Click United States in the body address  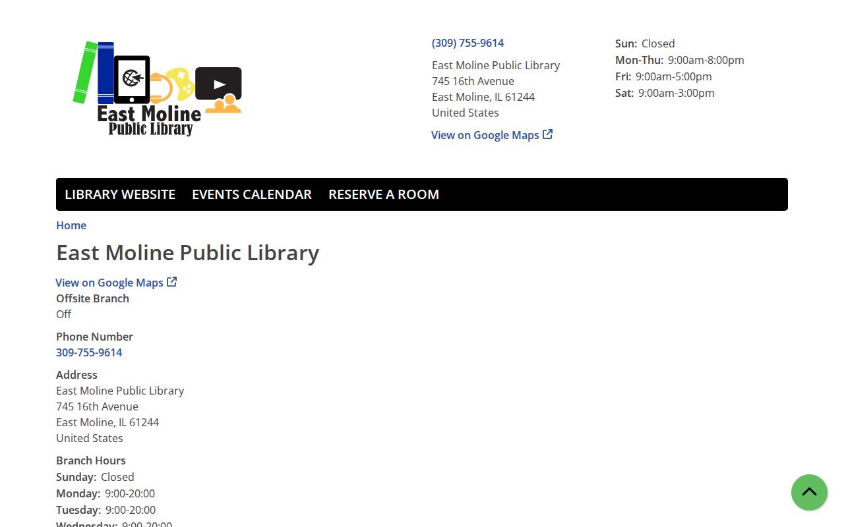(90, 438)
